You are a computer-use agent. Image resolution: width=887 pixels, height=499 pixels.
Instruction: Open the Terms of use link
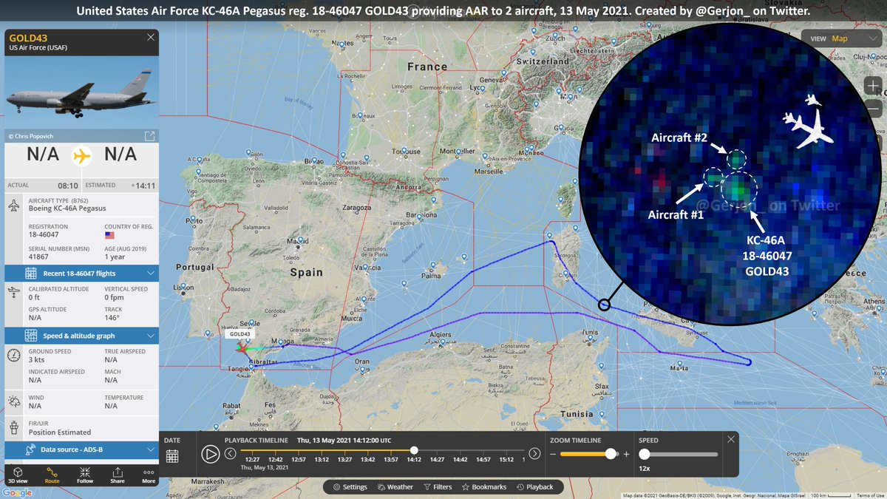click(x=869, y=495)
